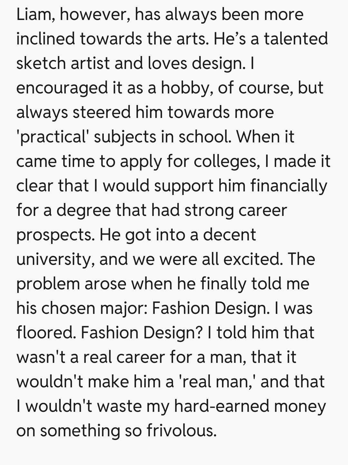This screenshot has width=348, height=465.
Task: Click the word "hard-earned"
Action: [222, 406]
